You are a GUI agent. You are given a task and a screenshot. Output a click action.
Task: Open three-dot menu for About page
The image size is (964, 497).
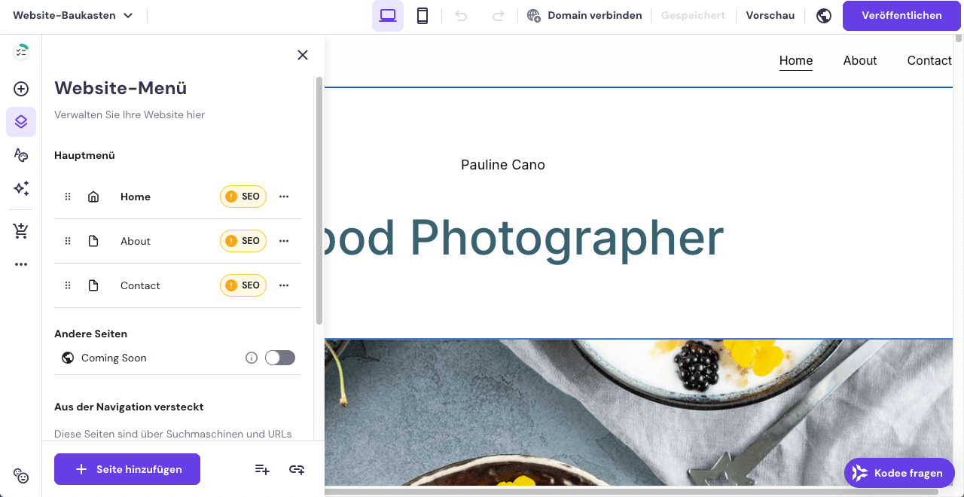click(x=284, y=241)
